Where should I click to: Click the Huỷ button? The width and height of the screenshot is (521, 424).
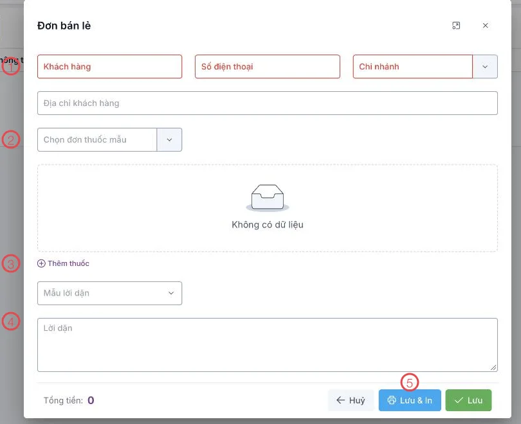pyautogui.click(x=351, y=400)
